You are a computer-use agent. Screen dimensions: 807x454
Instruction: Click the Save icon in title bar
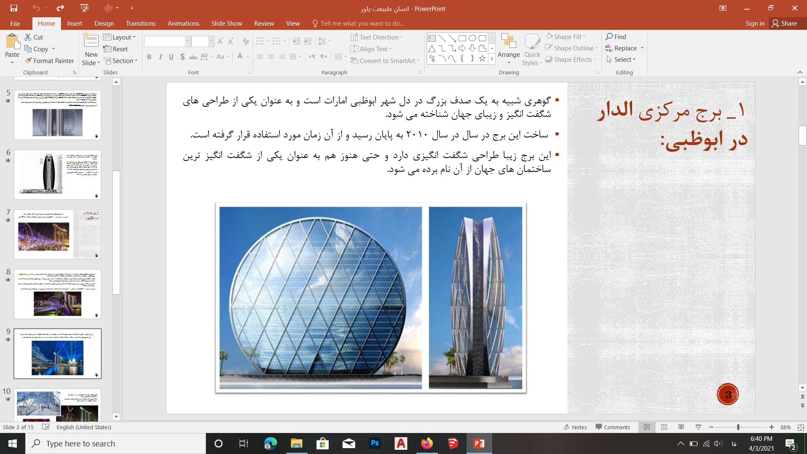coord(13,8)
